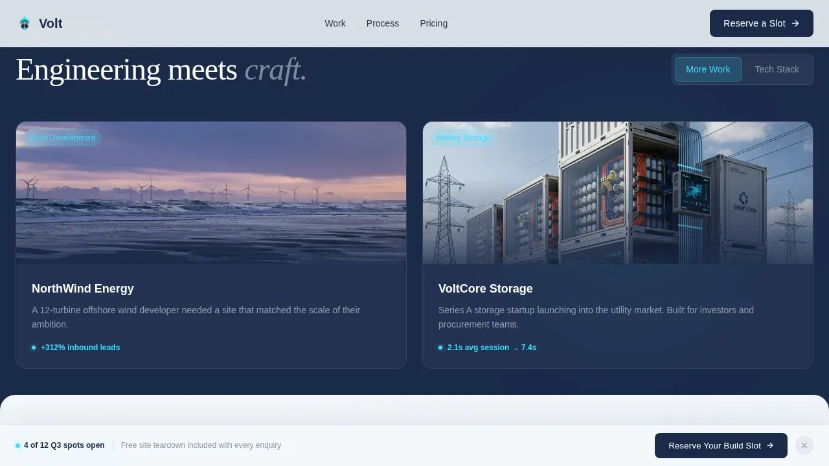Click the VoltCore Storage description paragraph

[x=596, y=317]
